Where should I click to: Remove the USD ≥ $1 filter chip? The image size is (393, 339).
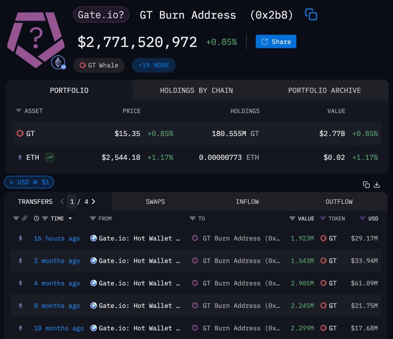11,182
